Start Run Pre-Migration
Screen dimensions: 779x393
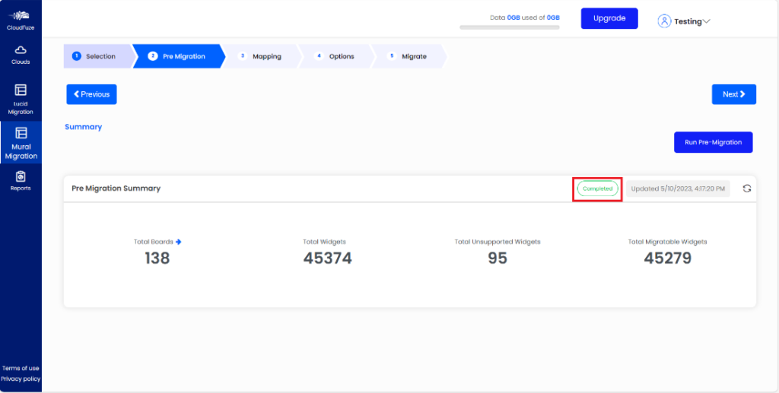(x=713, y=142)
